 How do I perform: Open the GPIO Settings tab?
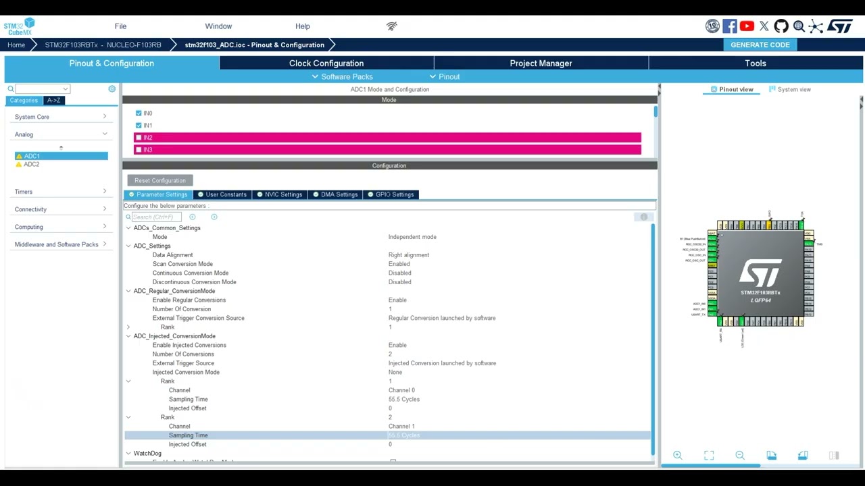(391, 194)
